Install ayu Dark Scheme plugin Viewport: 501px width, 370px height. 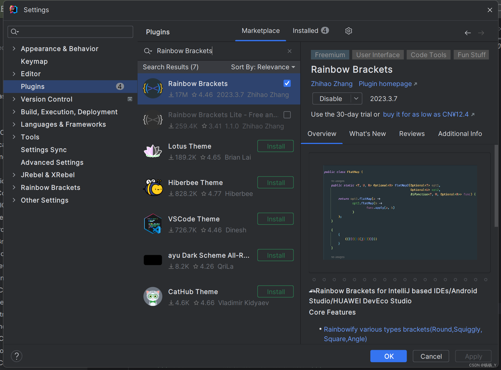(x=275, y=255)
